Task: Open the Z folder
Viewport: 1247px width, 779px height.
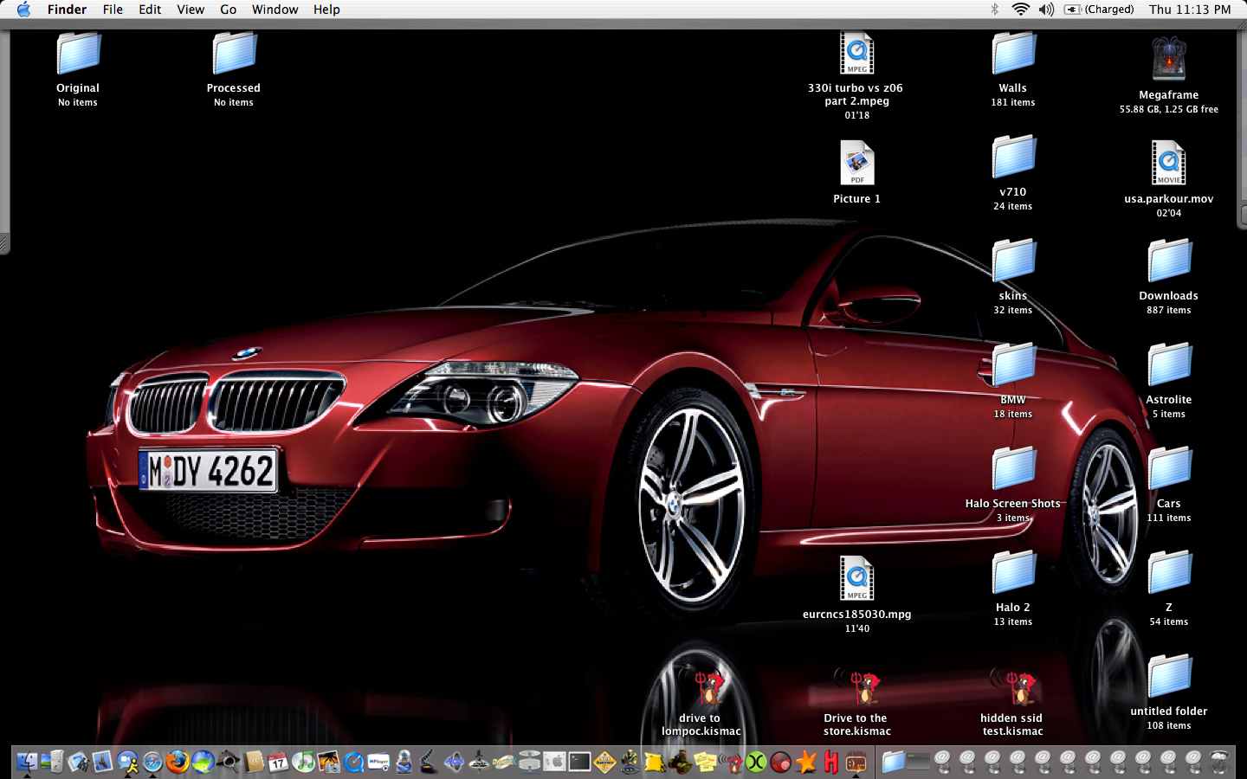Action: click(x=1169, y=573)
